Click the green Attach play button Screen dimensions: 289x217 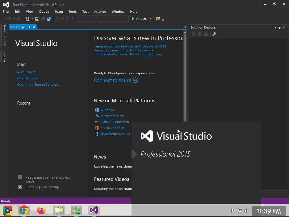coord(133,19)
